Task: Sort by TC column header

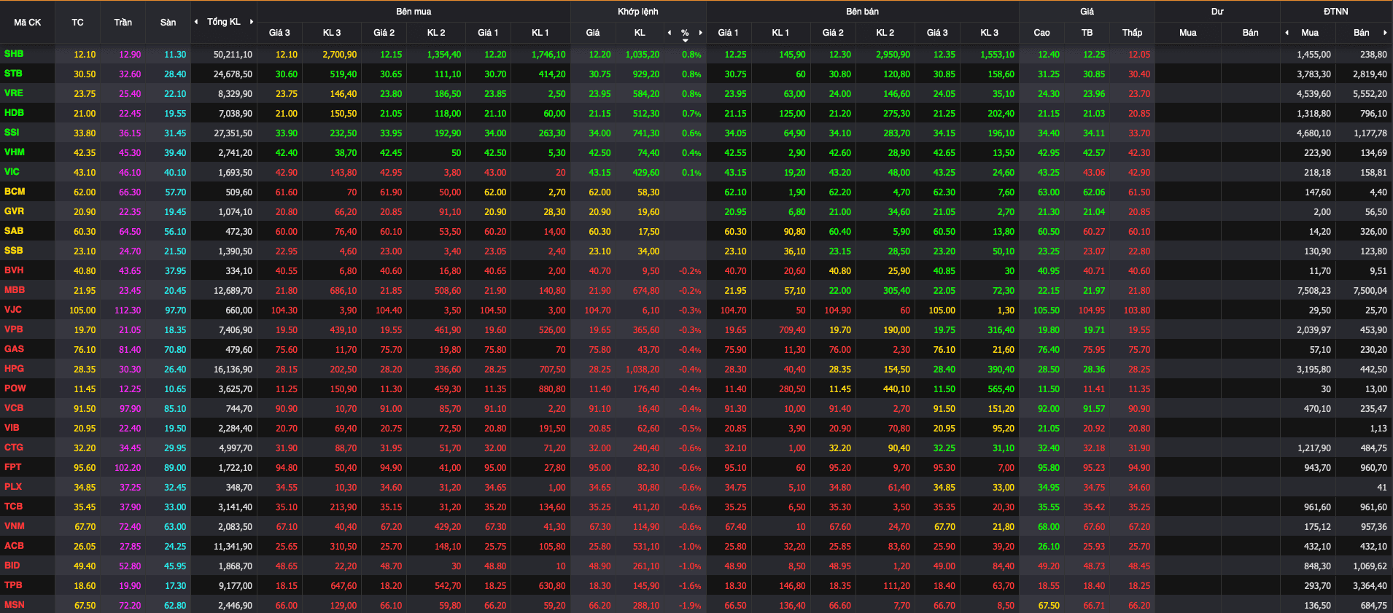Action: coord(77,23)
